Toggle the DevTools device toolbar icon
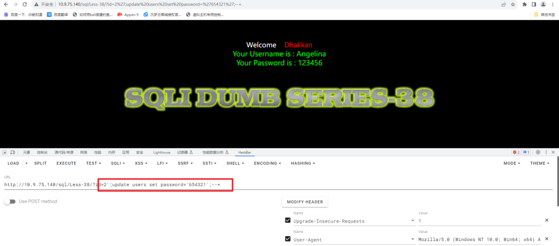559x246 pixels. point(11,152)
